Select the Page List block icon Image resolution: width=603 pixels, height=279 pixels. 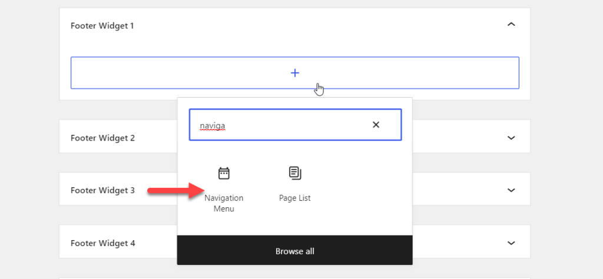[295, 173]
